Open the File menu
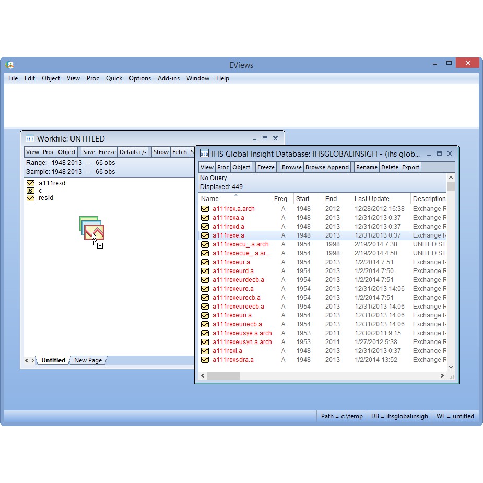 pyautogui.click(x=13, y=78)
